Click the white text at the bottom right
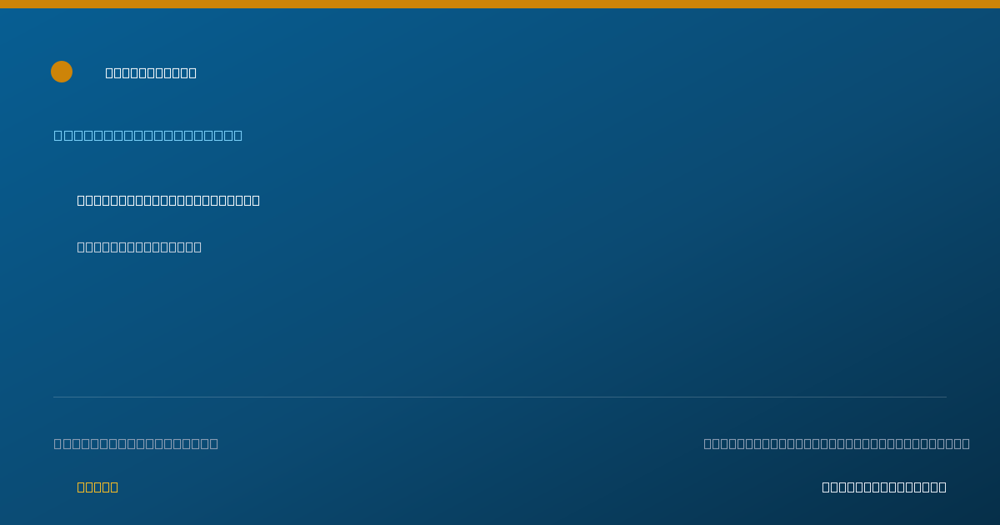The width and height of the screenshot is (1000, 525). tap(884, 487)
